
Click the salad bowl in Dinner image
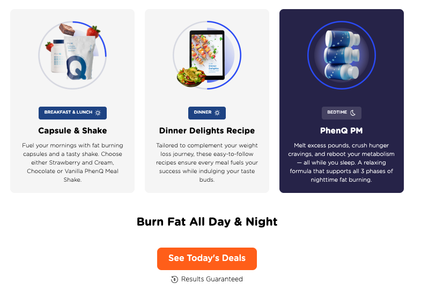(191, 77)
